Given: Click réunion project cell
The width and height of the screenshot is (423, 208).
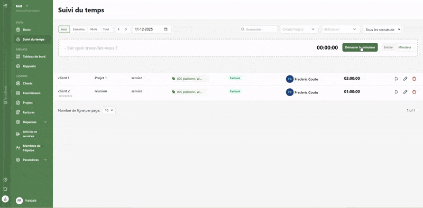Looking at the screenshot, I should [x=100, y=91].
